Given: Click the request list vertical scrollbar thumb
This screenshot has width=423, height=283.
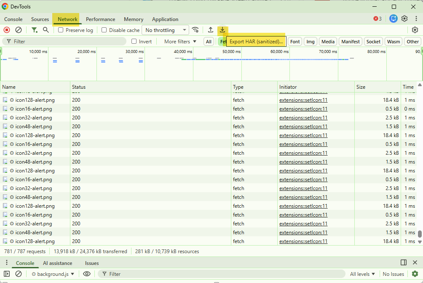Looking at the screenshot, I should coord(420,234).
